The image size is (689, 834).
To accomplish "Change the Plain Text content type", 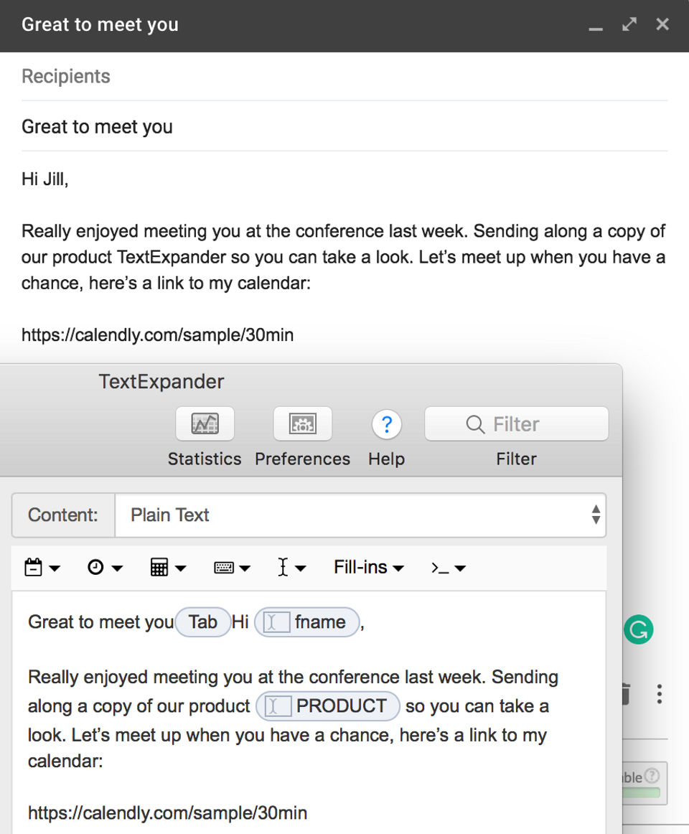I will coord(360,515).
